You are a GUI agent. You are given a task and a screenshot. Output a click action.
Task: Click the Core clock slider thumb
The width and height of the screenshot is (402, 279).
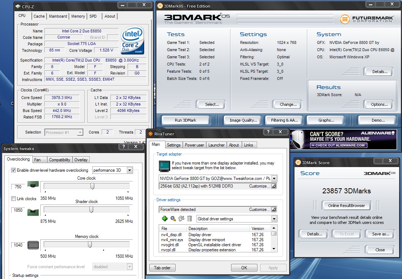coord(92,186)
